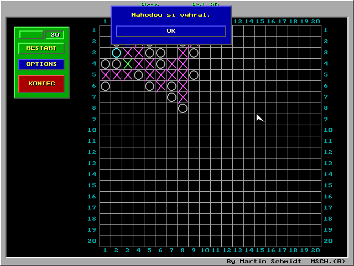Click OK in the win message dialog
This screenshot has width=354, height=266.
point(171,31)
